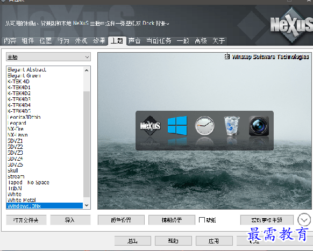Open the 主题 category dropdown
This screenshot has width=313, height=251.
click(x=48, y=57)
